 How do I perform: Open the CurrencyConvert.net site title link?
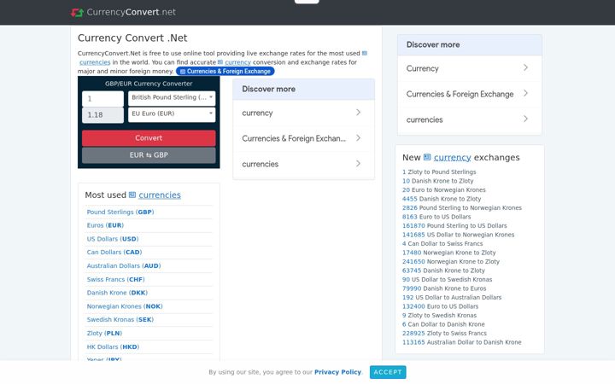[131, 12]
